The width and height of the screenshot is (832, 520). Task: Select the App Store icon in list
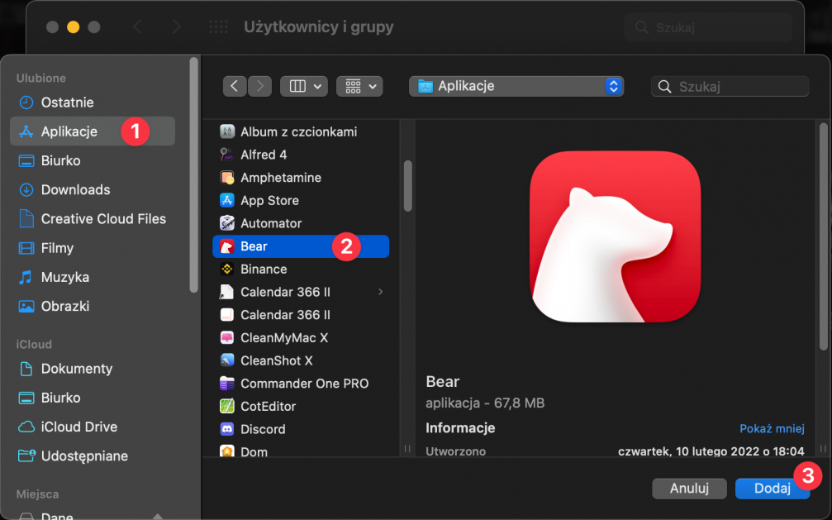pos(227,201)
